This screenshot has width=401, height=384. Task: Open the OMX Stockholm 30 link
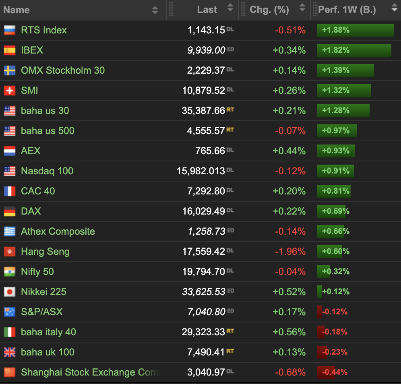(x=63, y=70)
